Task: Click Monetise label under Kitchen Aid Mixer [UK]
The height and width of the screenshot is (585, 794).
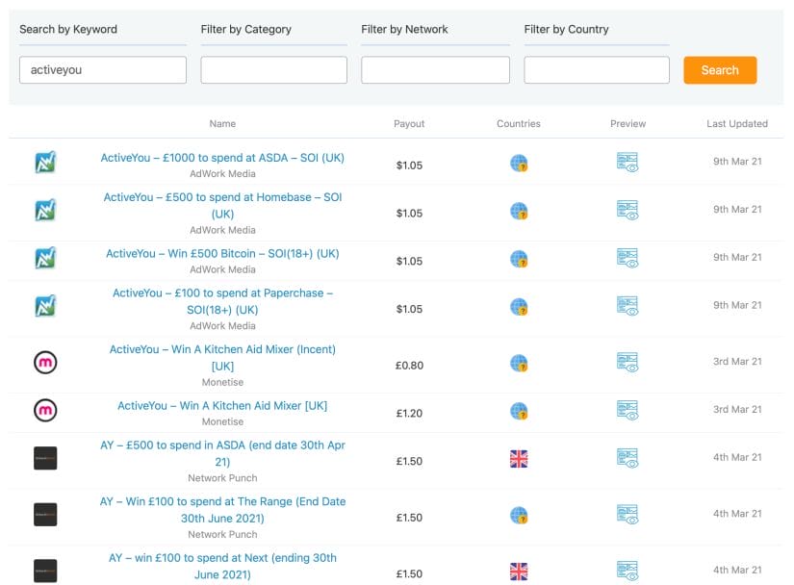Action: (222, 422)
